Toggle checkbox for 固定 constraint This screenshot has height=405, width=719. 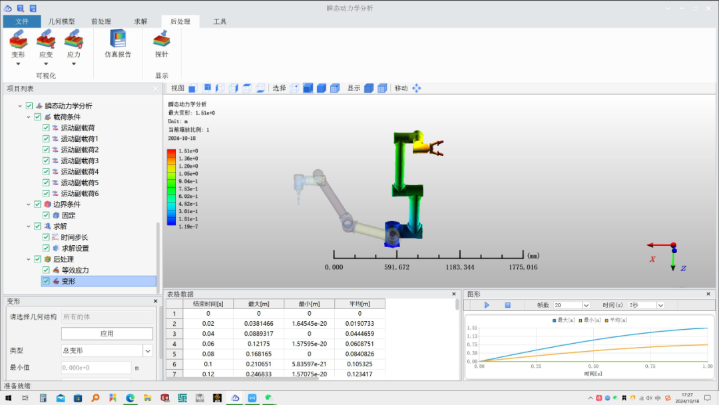tap(46, 215)
